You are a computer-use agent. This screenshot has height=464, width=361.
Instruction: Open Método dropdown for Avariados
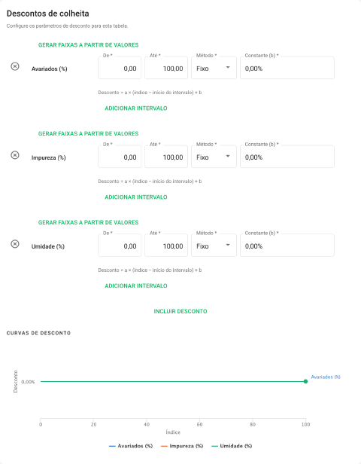point(214,68)
